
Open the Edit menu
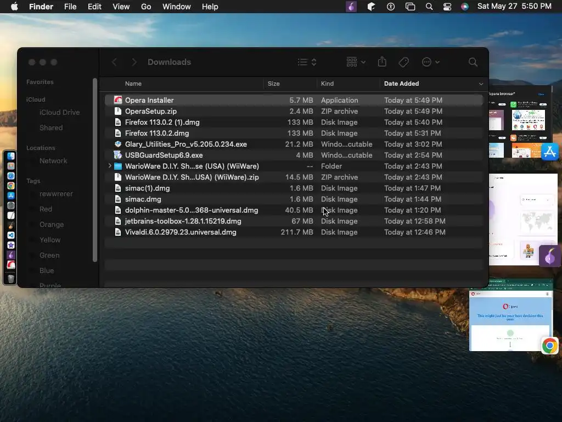tap(94, 7)
